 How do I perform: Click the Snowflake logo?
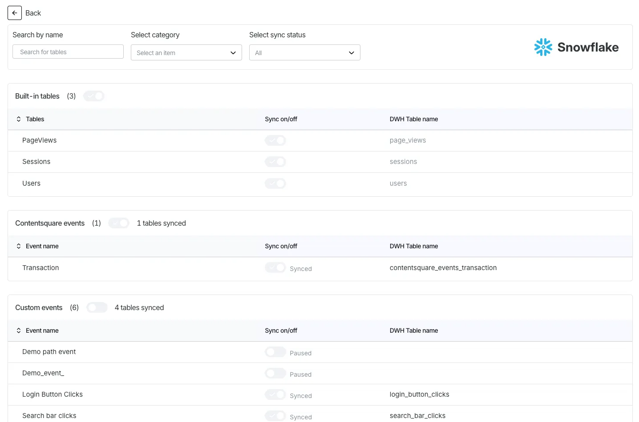point(576,47)
